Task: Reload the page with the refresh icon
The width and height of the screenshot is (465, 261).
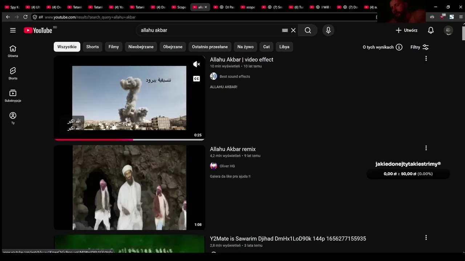Action: coord(25,17)
